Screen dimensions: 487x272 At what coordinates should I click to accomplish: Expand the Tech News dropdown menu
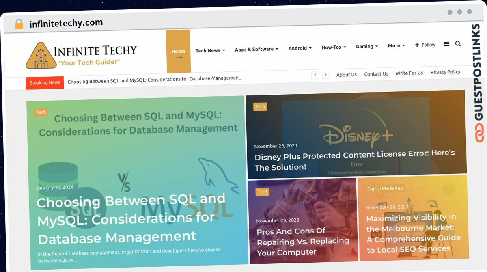[210, 51]
